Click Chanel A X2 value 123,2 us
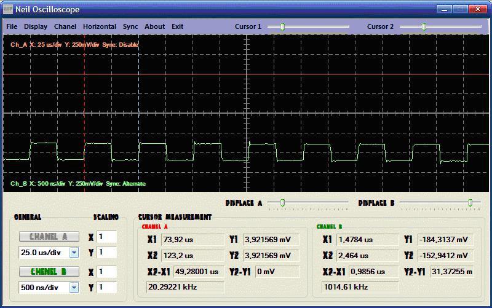 [x=192, y=256]
